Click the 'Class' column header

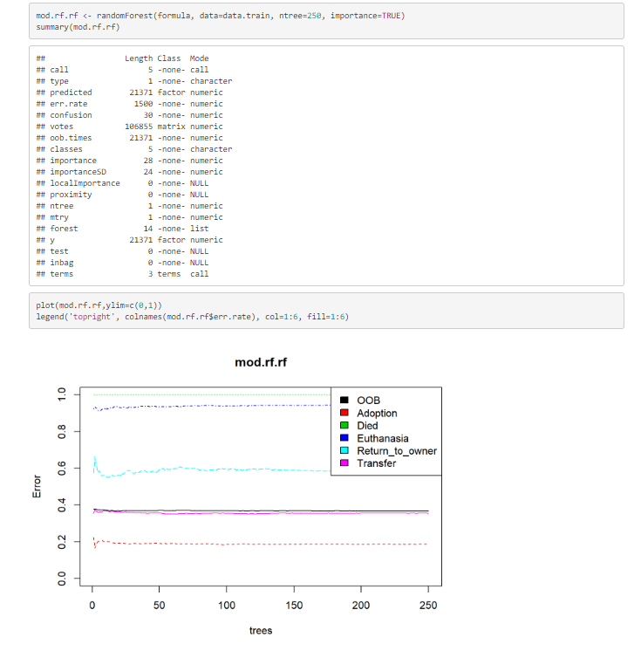(169, 58)
